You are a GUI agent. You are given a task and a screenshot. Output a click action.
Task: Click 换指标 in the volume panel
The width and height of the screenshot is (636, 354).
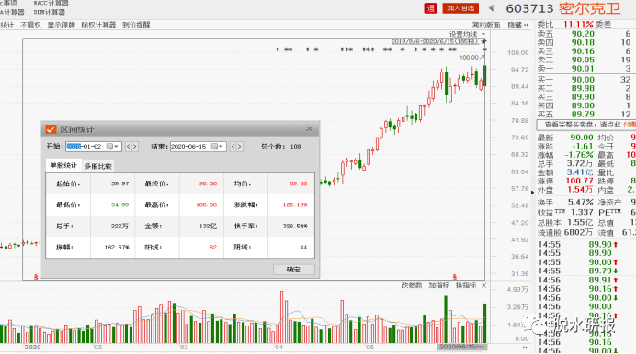(x=466, y=285)
